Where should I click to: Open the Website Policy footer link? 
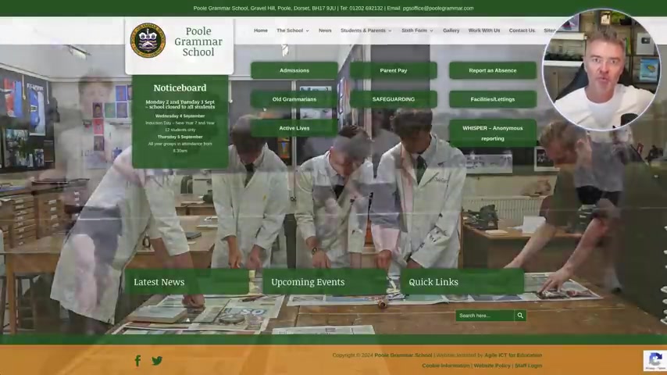[x=492, y=366]
